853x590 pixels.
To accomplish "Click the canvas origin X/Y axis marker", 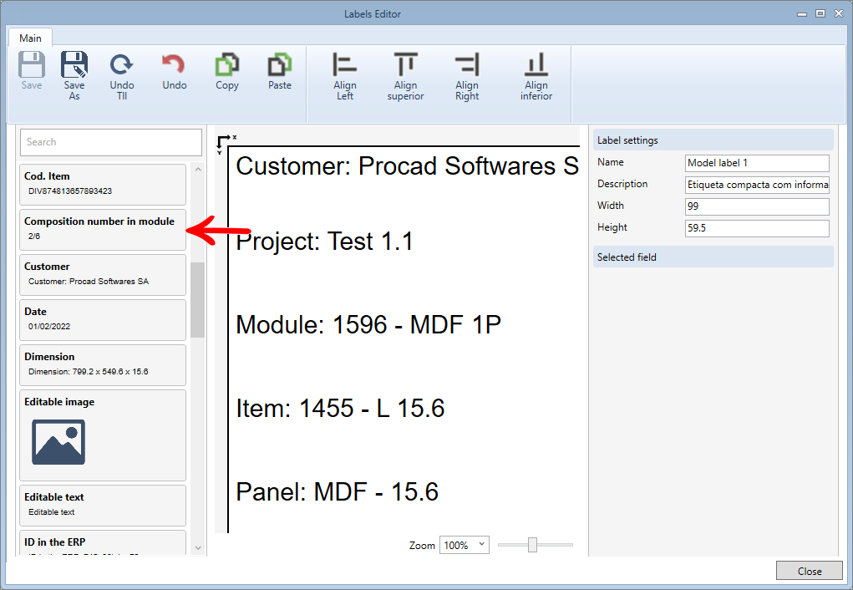I will click(x=225, y=144).
